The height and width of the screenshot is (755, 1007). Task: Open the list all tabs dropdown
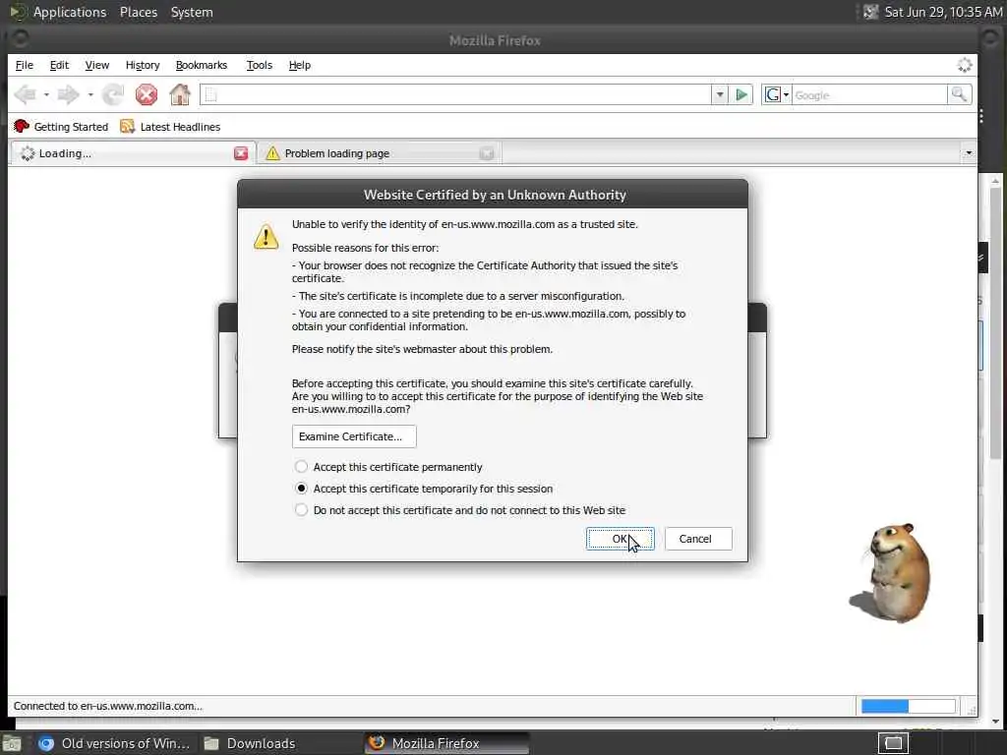click(x=968, y=153)
